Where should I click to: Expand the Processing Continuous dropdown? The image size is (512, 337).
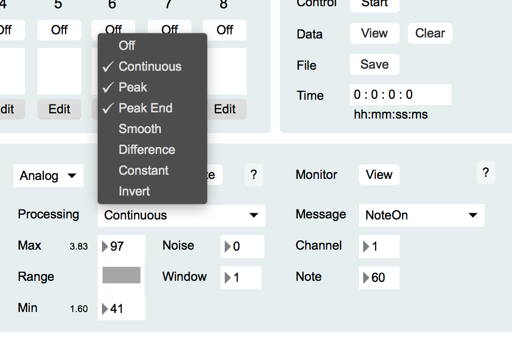(181, 215)
